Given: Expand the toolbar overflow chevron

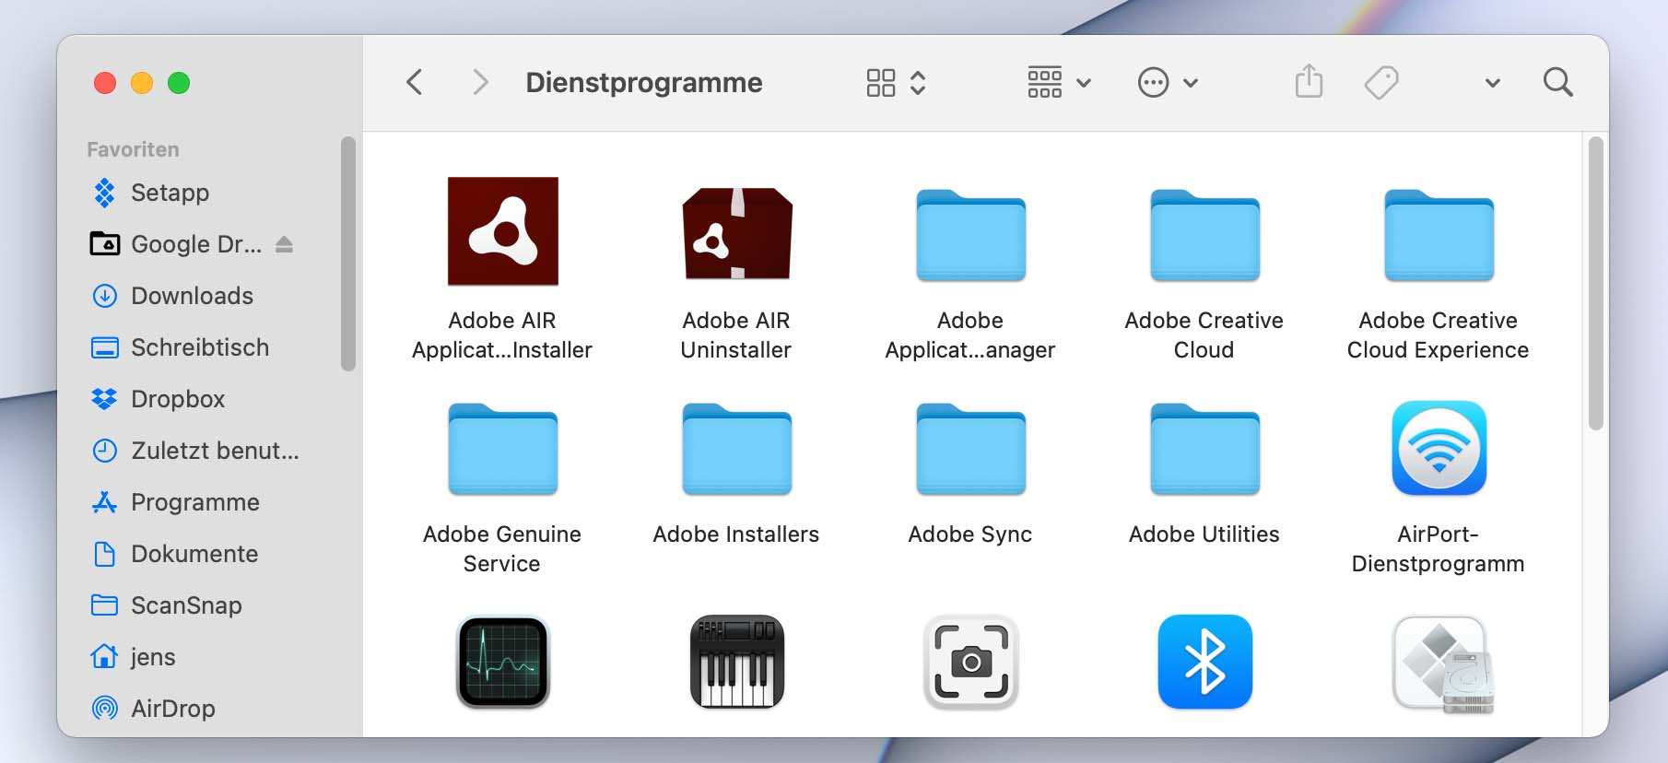Looking at the screenshot, I should (1492, 83).
